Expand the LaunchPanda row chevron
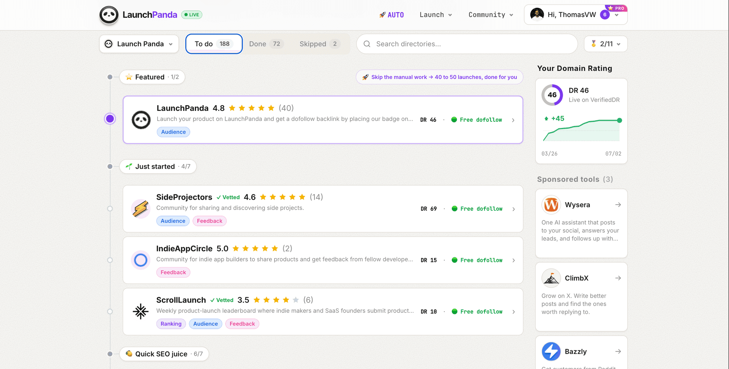This screenshot has width=729, height=369. (x=513, y=120)
